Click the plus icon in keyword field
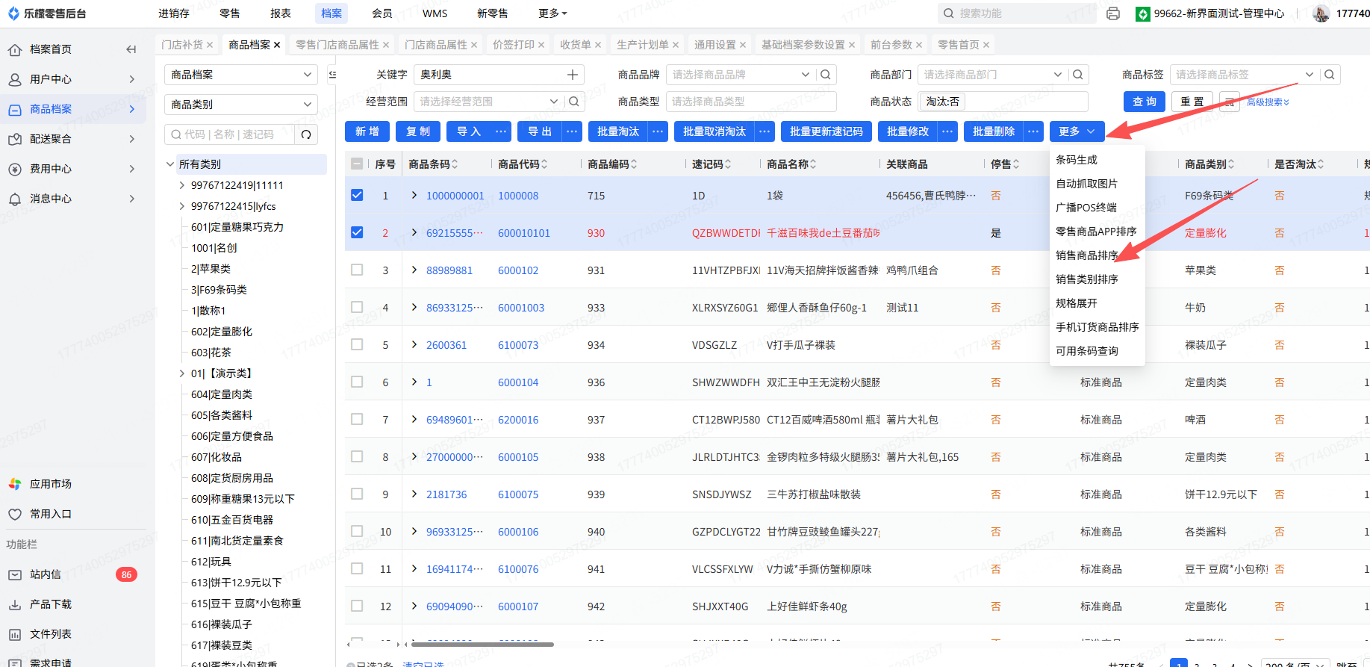 [x=573, y=75]
